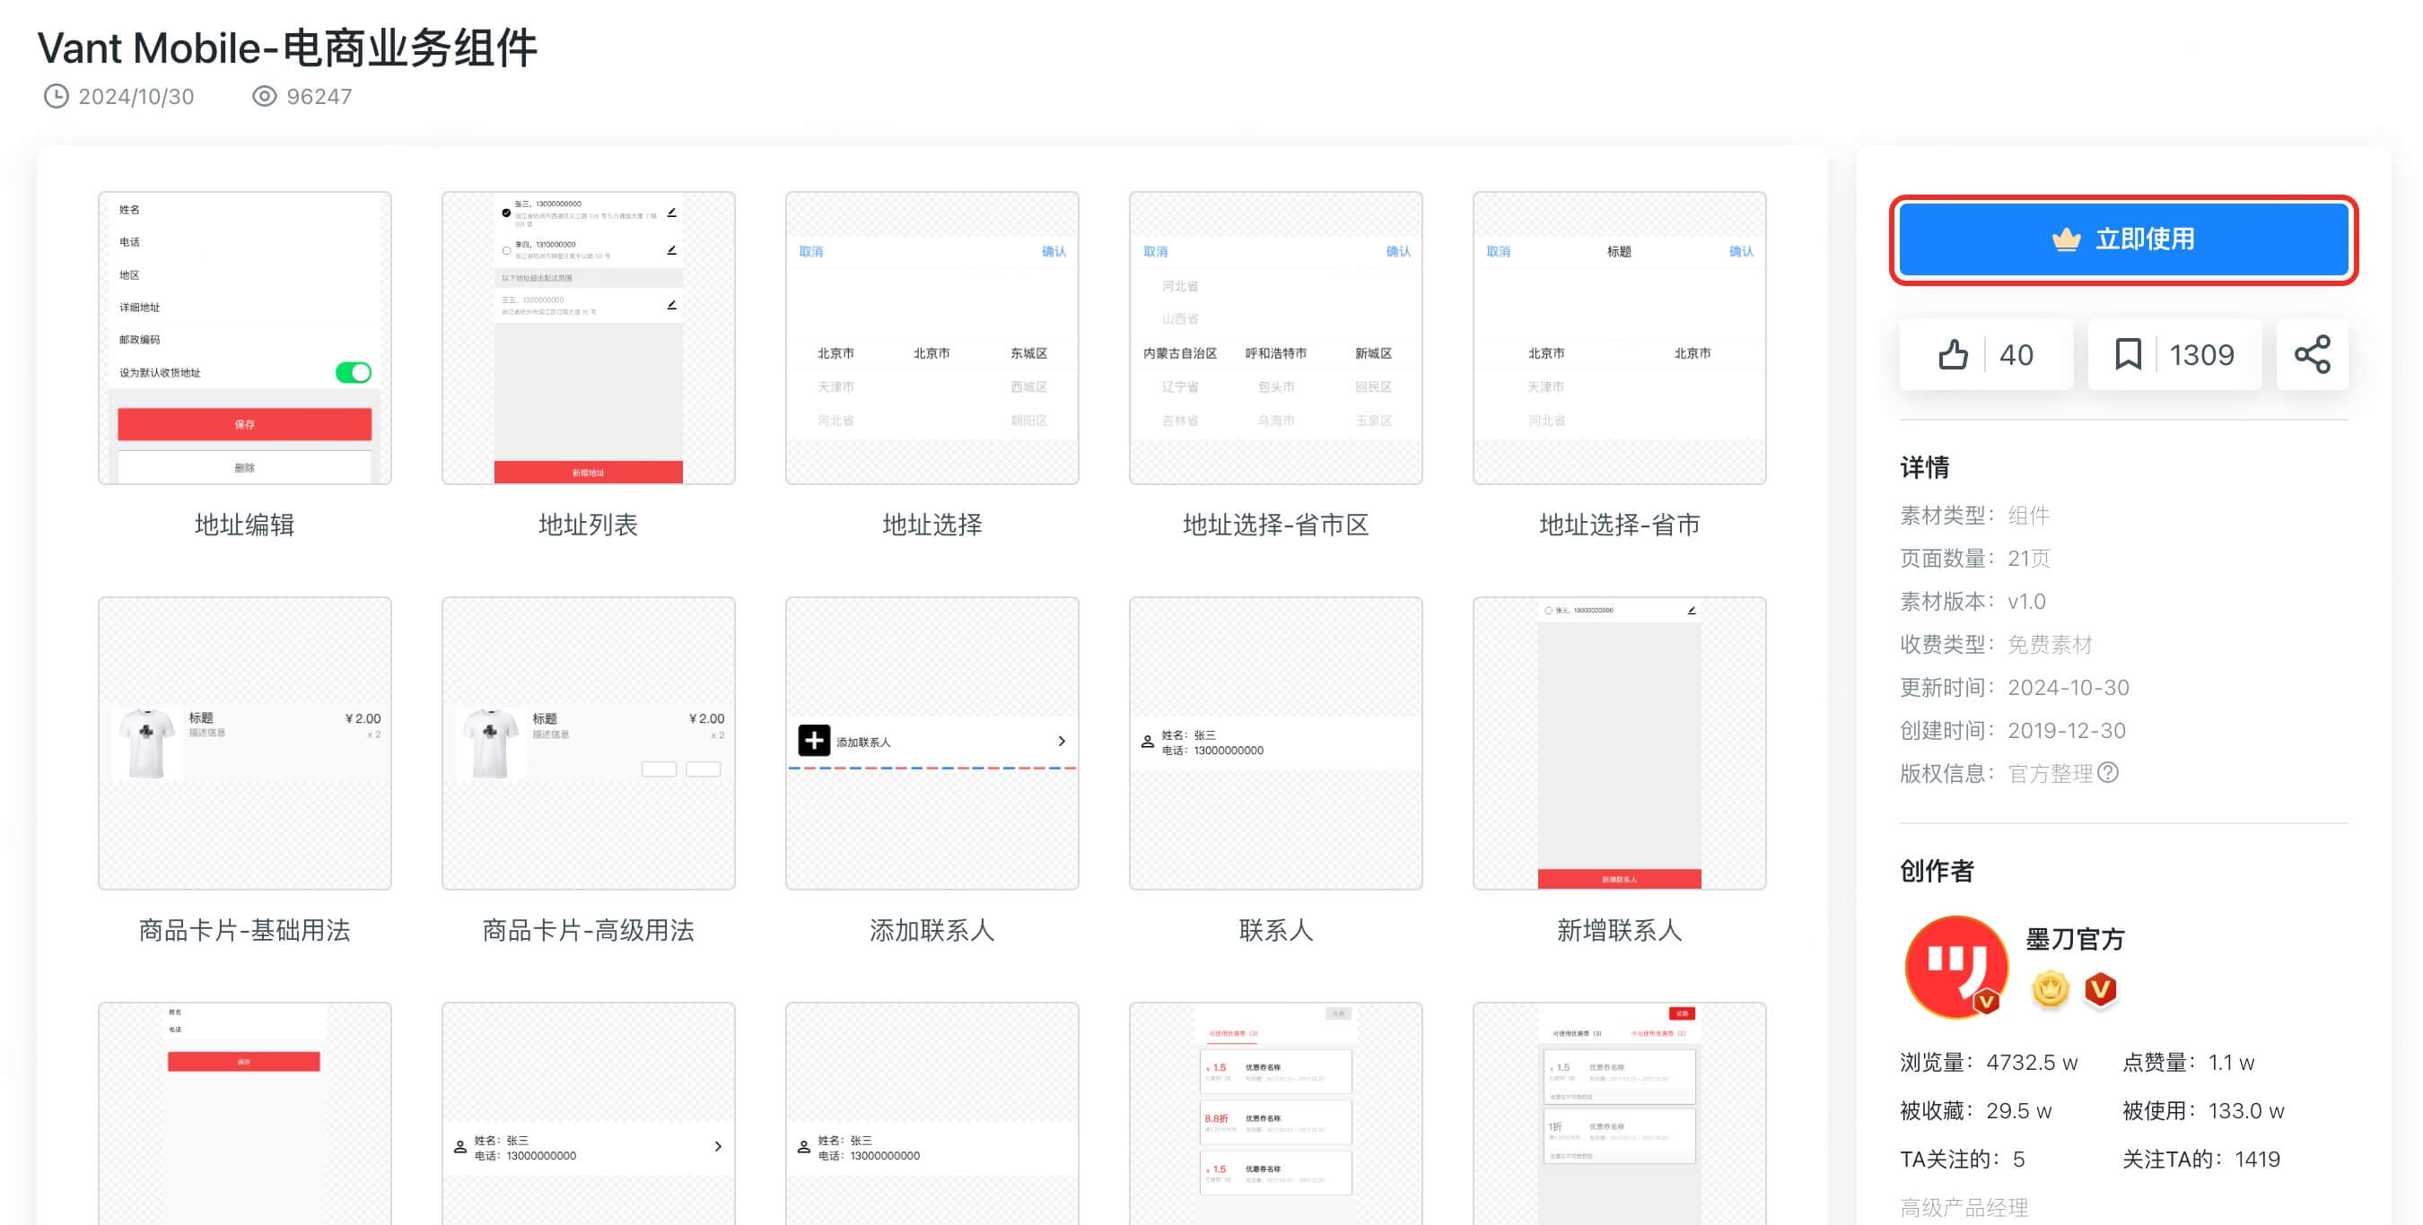Like this material with thumbs-up icon
Screen dimensions: 2423x1225
[1985, 354]
